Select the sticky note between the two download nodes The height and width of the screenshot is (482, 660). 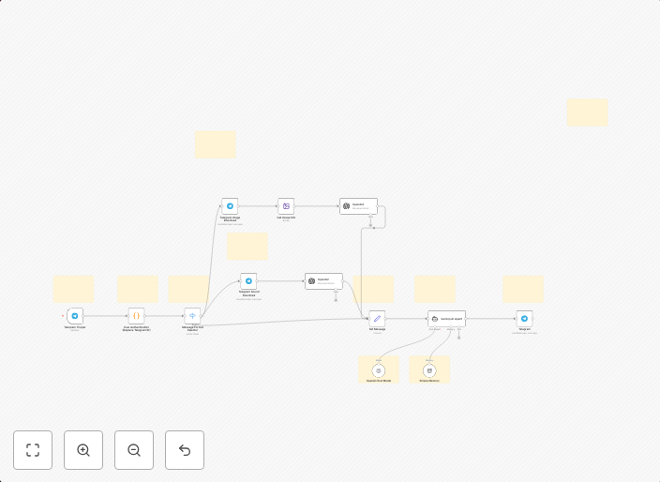[247, 247]
